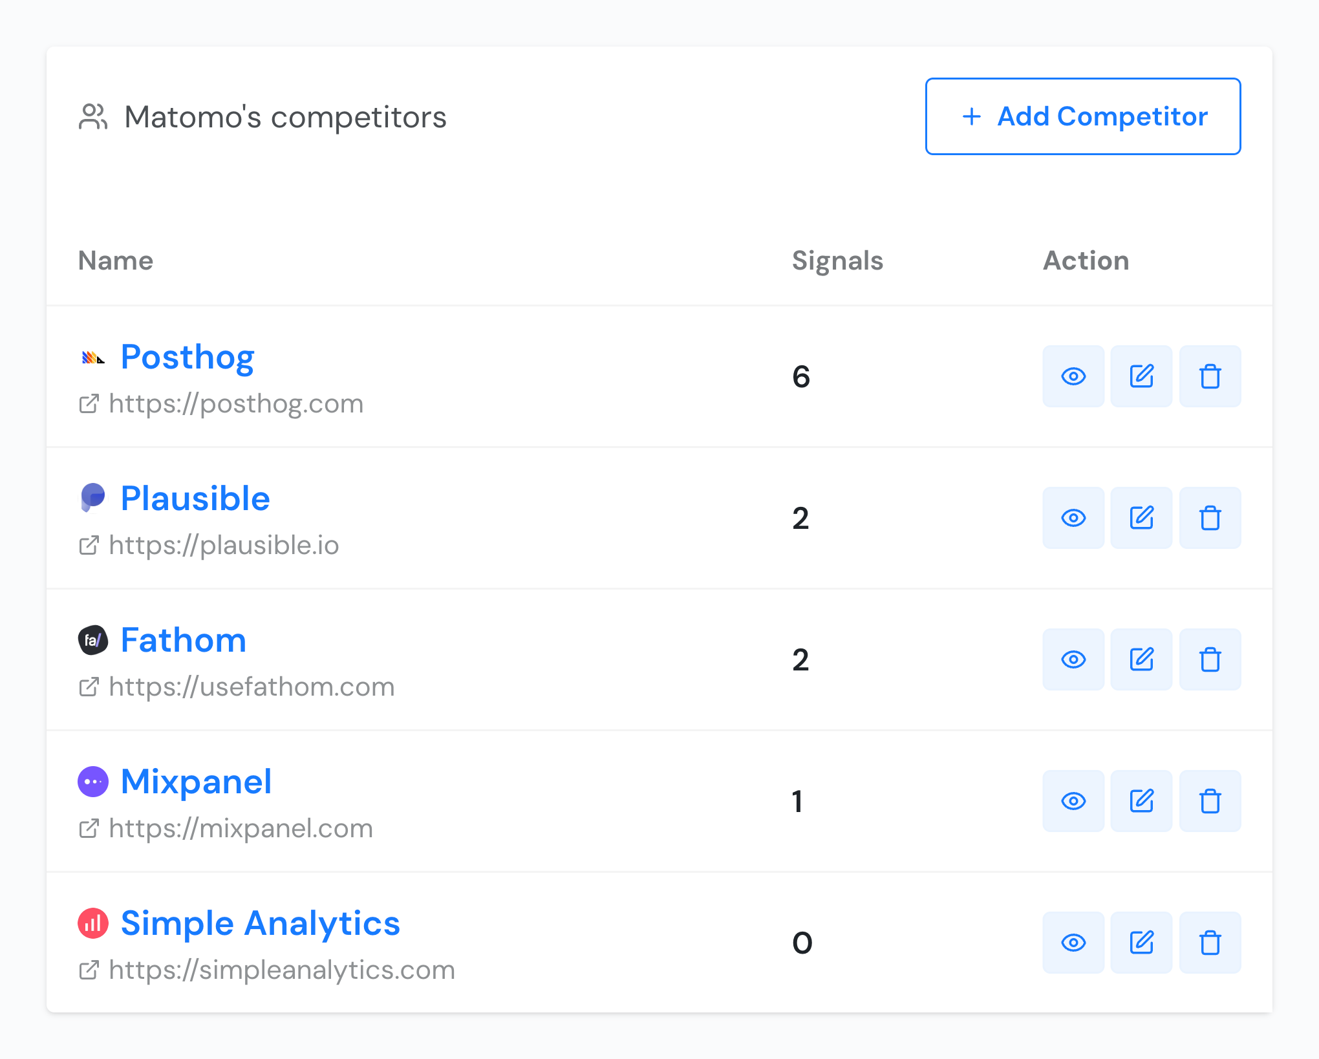View Mixpanel with the eye icon
The height and width of the screenshot is (1059, 1319).
point(1073,801)
